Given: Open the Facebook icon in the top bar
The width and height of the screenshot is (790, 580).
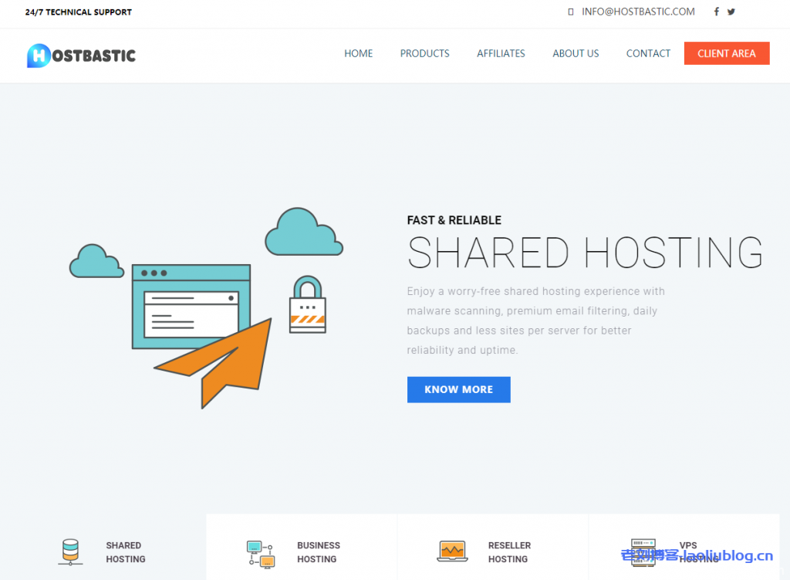Looking at the screenshot, I should (716, 12).
